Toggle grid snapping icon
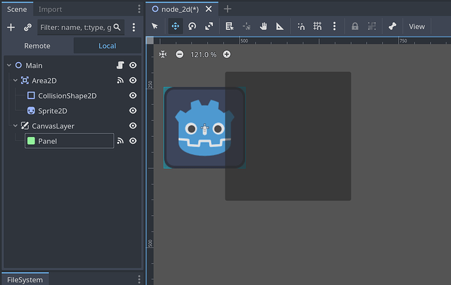451x285 pixels. pos(318,26)
